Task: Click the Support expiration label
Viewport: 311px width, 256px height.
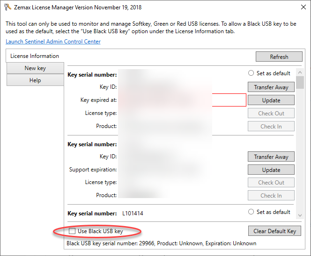Action: click(x=93, y=170)
